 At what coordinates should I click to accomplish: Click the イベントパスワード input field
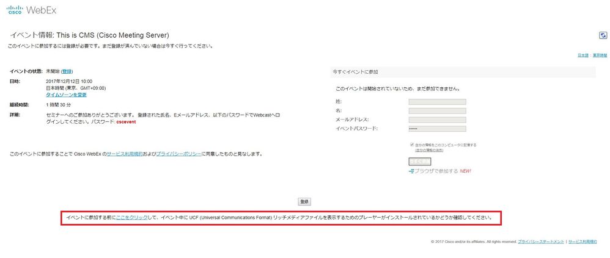pyautogui.click(x=437, y=129)
